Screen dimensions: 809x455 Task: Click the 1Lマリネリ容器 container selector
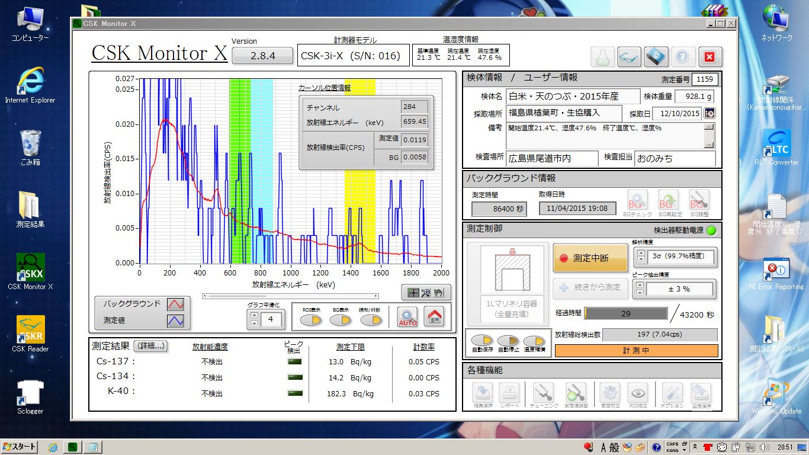[x=507, y=284]
